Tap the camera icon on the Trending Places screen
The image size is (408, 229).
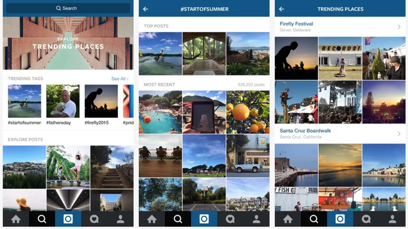340,219
